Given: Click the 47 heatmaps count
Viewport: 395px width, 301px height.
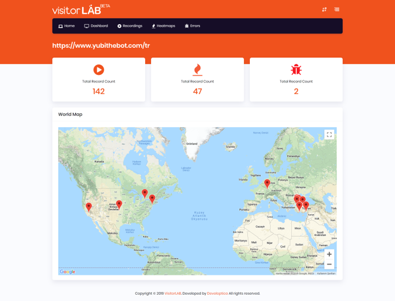Looking at the screenshot, I should tap(198, 91).
